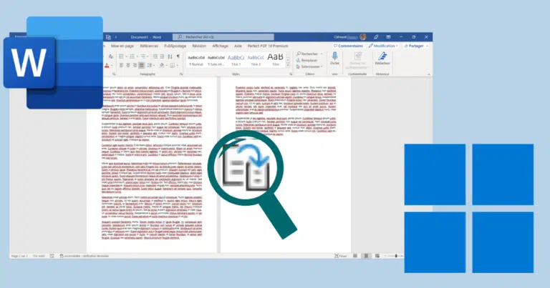Open the Affichage tab

[x=221, y=46]
